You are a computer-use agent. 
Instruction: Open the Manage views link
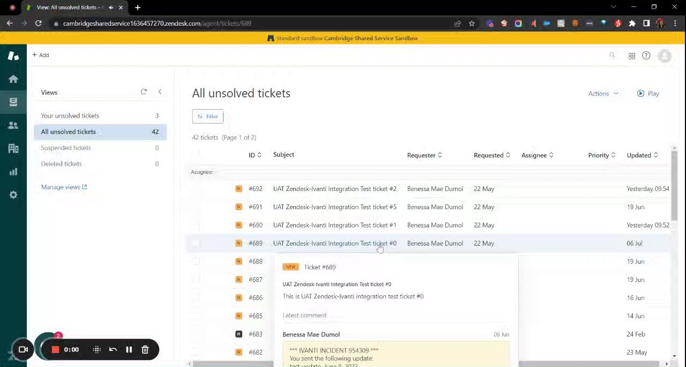pos(64,187)
